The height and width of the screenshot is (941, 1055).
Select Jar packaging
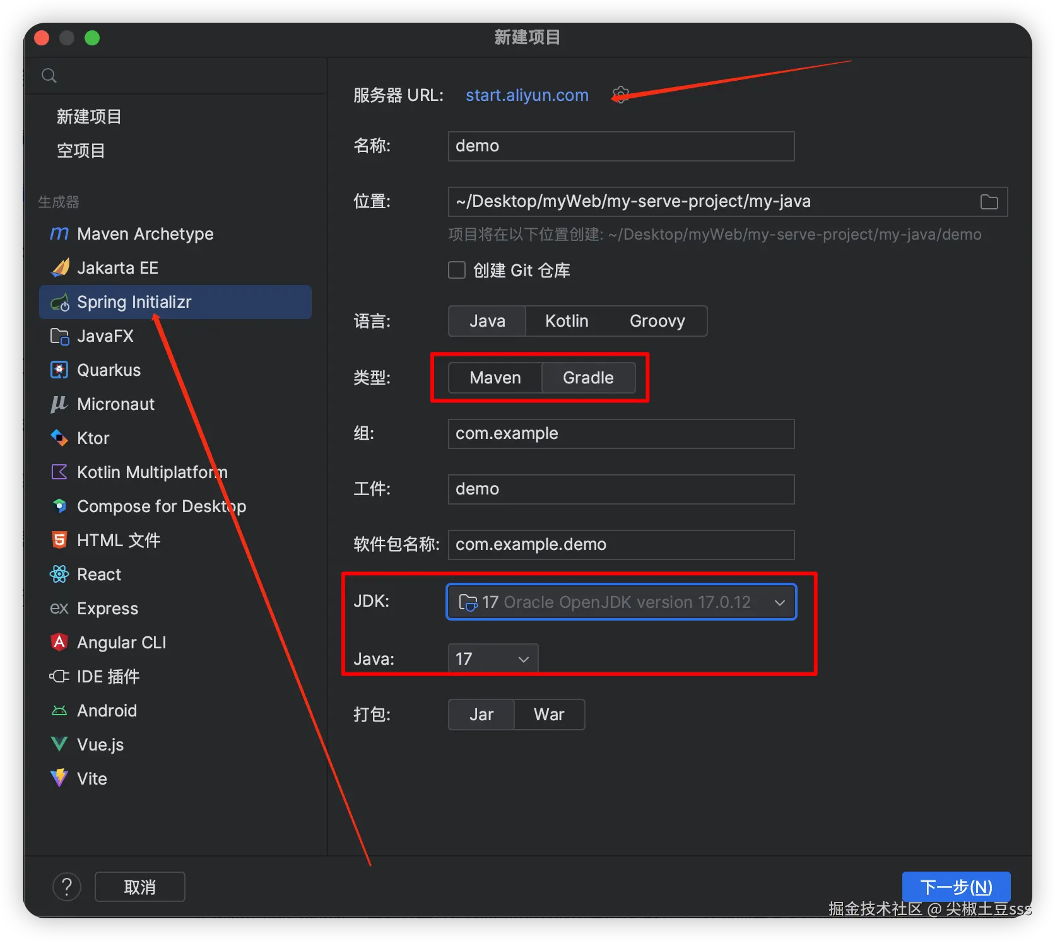pyautogui.click(x=481, y=715)
